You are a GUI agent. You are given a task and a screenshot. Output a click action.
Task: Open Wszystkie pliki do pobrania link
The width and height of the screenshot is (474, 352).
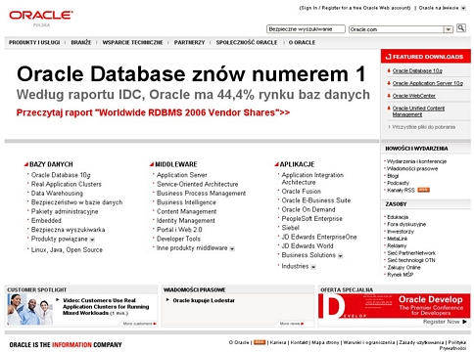pos(423,127)
